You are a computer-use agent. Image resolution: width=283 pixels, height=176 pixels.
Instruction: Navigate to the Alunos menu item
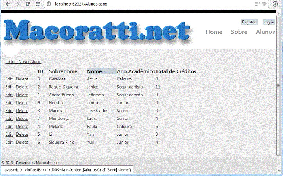point(265,32)
